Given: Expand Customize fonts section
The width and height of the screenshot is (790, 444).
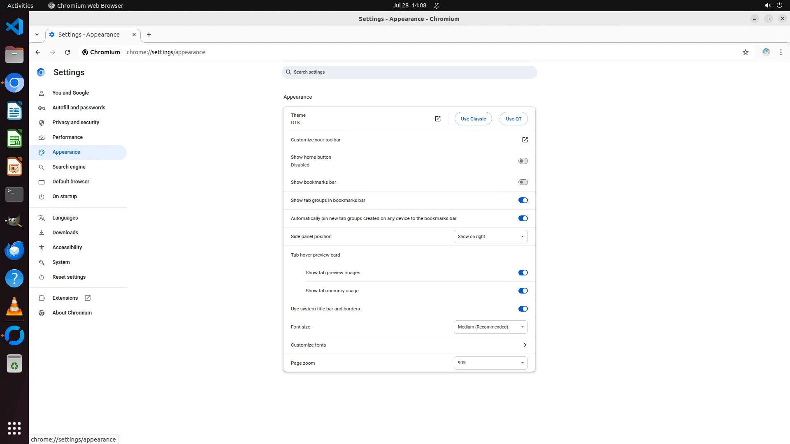Looking at the screenshot, I should point(525,345).
